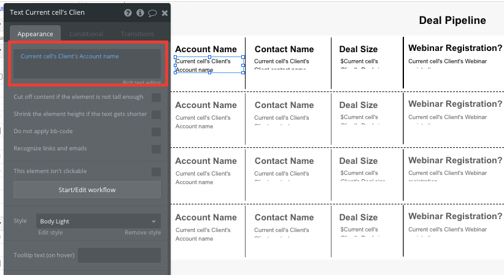The image size is (504, 275).
Task: Select the first row contact name dynamic text
Action: (282, 63)
